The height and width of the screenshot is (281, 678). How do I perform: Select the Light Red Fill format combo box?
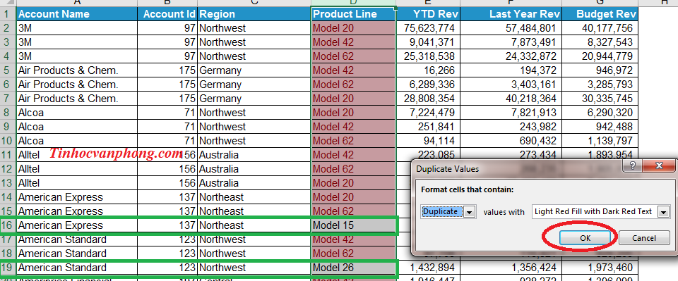click(x=600, y=211)
